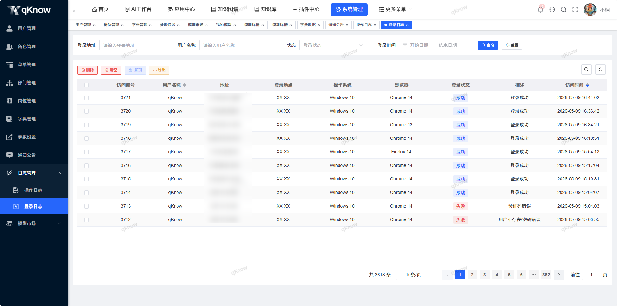Open header search magnifier icon
This screenshot has width=617, height=306.
pos(564,10)
